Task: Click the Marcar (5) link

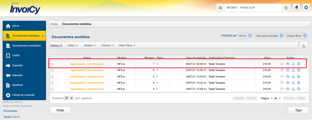Action: pyautogui.click(x=56, y=45)
